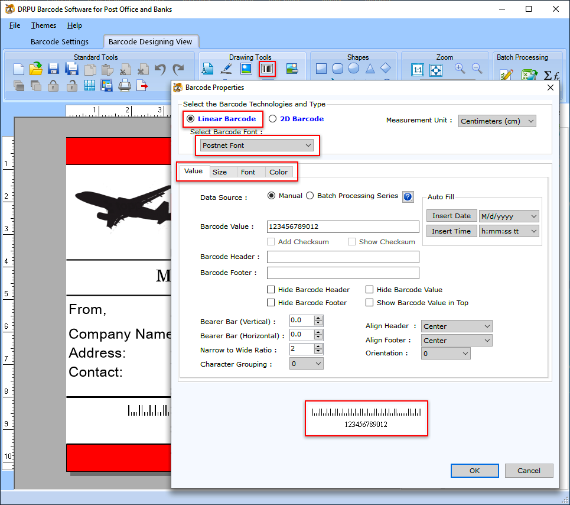Increase Narrow to Wide Ratio stepper
Screen dimensions: 570x505
(318, 347)
